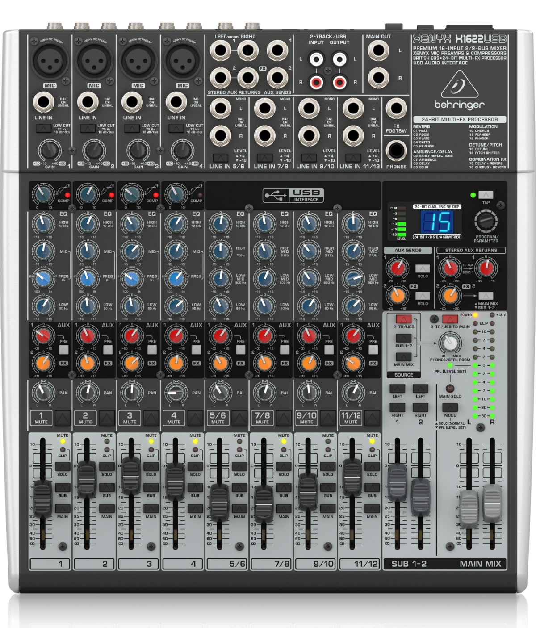536x628 pixels.
Task: Toggle the channel 1 LOW CUT switch
Action: pos(43,129)
